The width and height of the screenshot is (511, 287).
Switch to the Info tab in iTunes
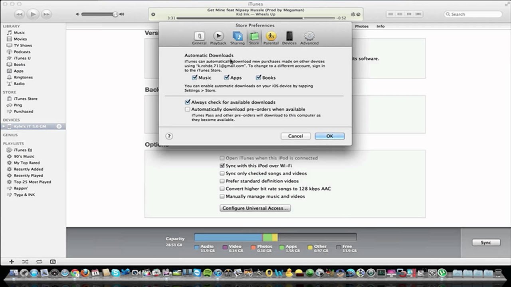tap(380, 26)
